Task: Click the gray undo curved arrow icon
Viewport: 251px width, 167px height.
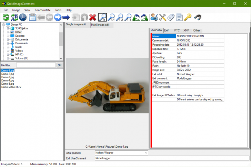Action: [x=84, y=17]
